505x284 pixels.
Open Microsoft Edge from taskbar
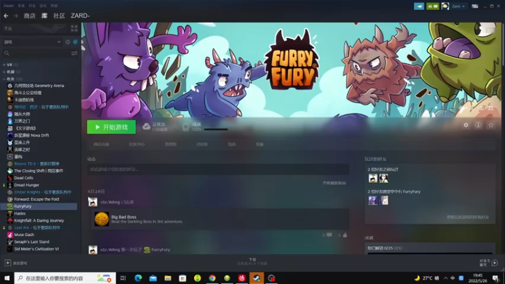[x=138, y=278]
